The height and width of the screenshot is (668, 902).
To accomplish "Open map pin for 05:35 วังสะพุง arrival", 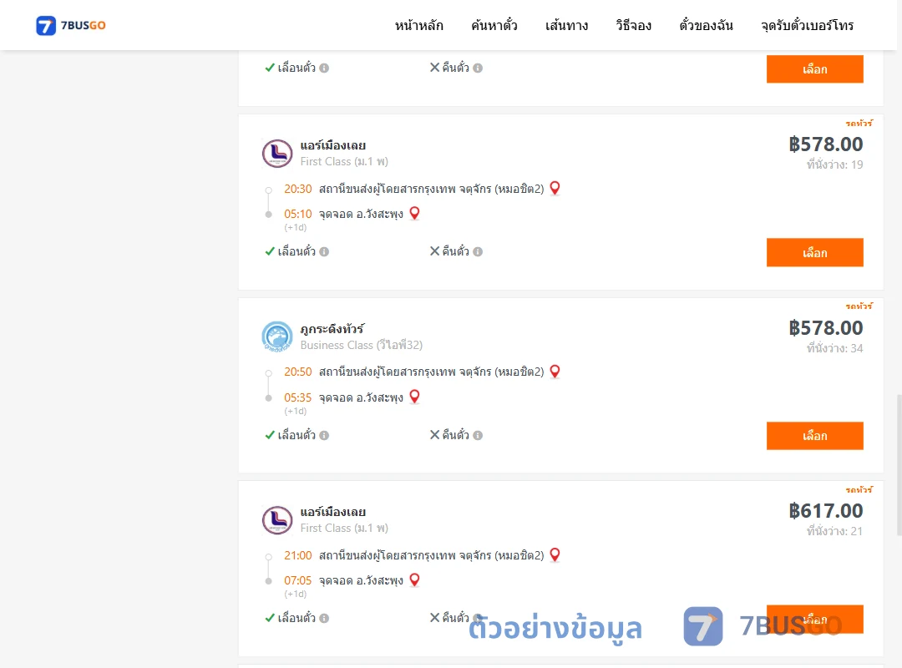I will coord(414,397).
